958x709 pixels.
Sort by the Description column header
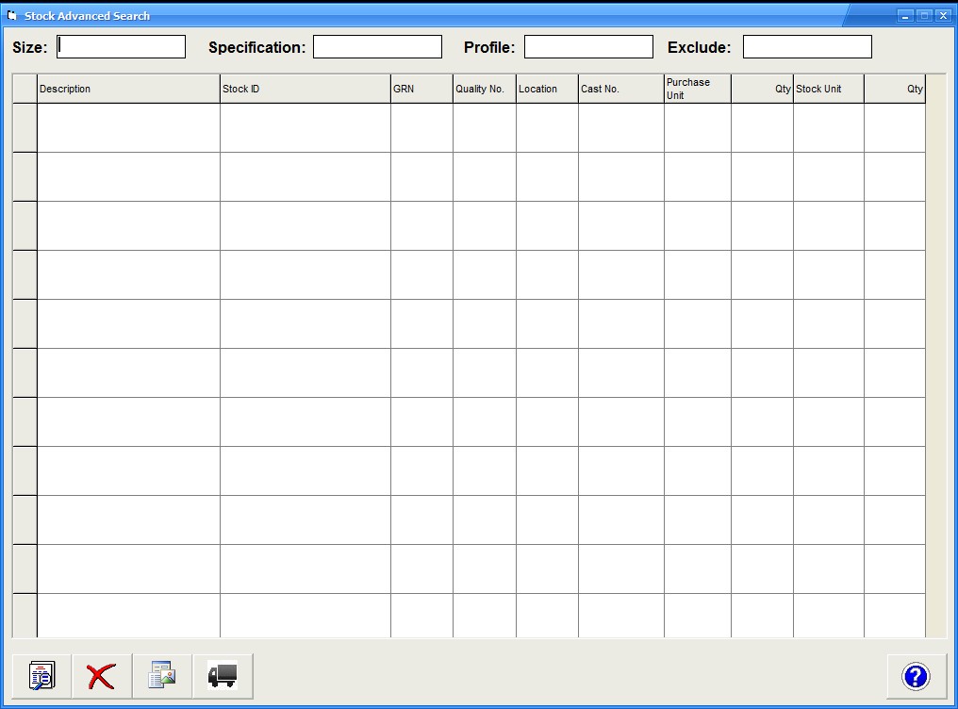[x=128, y=90]
